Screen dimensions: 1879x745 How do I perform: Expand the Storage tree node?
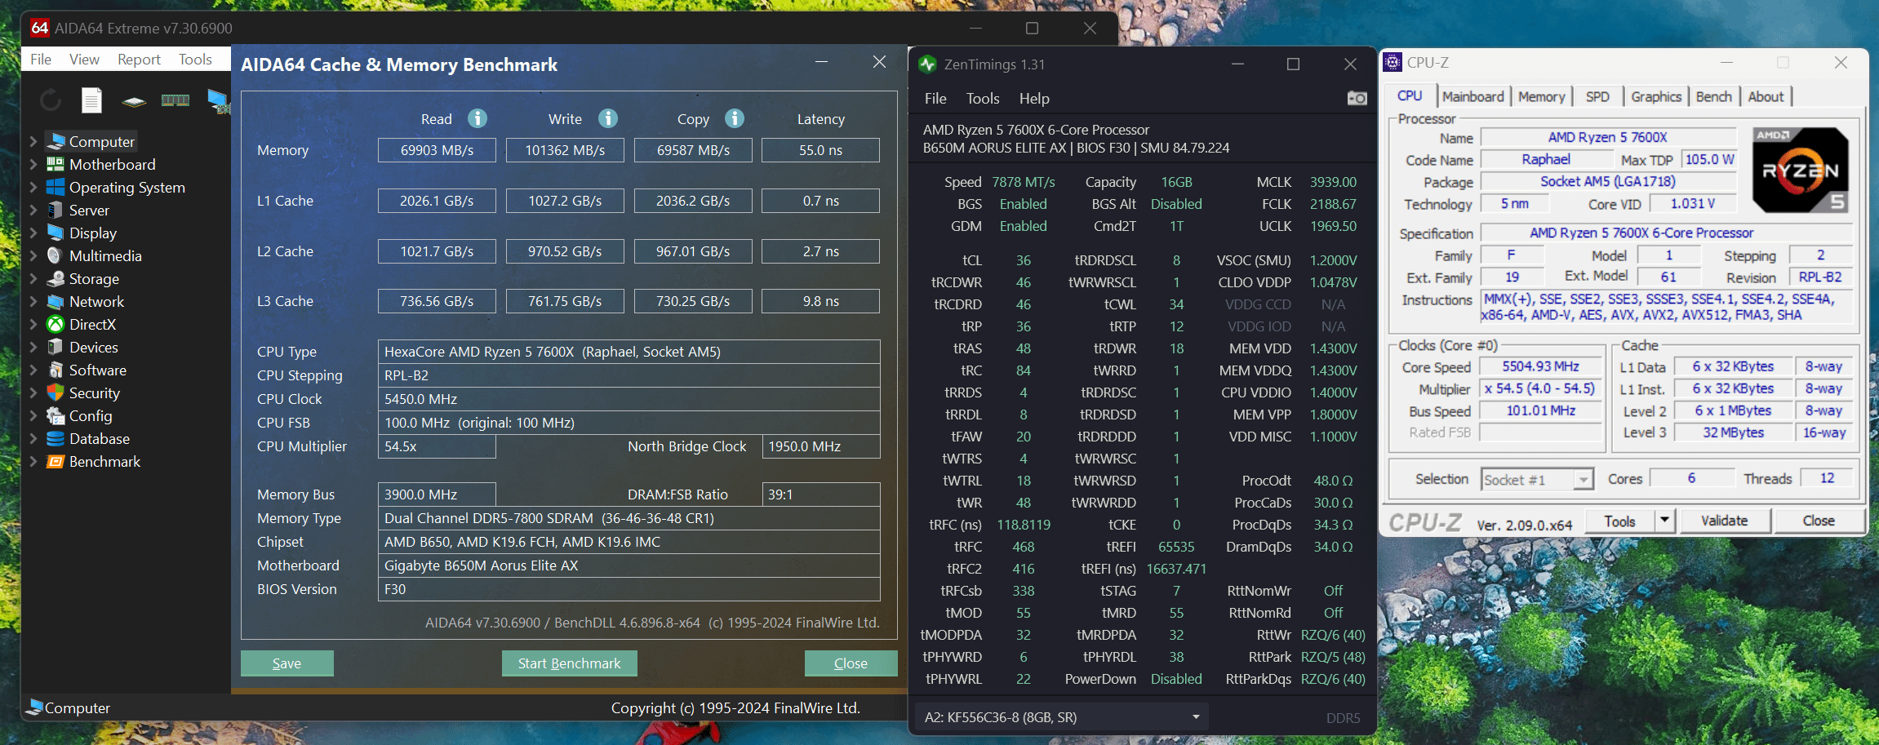point(33,278)
